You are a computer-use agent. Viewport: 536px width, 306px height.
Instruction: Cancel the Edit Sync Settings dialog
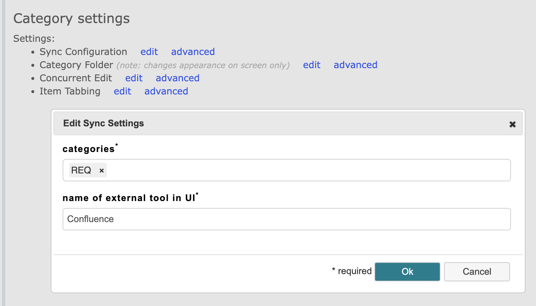(477, 271)
